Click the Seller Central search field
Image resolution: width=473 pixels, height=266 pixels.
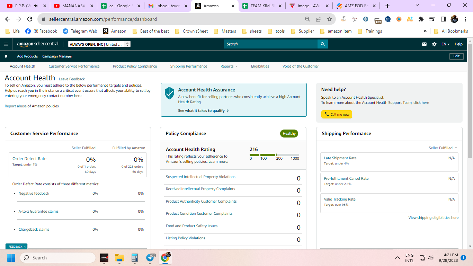coord(271,44)
